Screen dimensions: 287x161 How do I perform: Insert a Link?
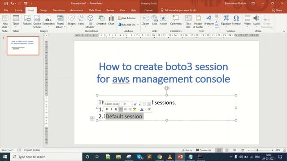154,20
